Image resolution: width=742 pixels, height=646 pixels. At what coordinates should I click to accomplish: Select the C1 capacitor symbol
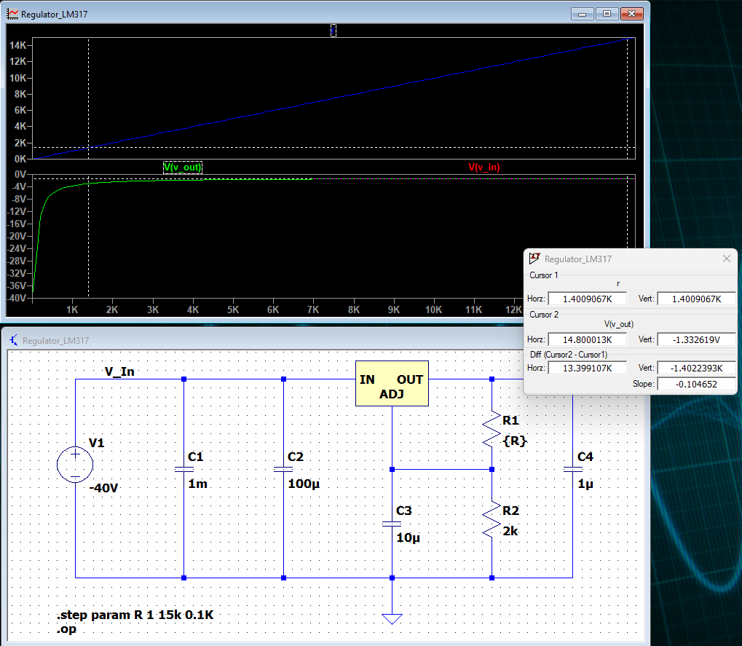pyautogui.click(x=184, y=470)
